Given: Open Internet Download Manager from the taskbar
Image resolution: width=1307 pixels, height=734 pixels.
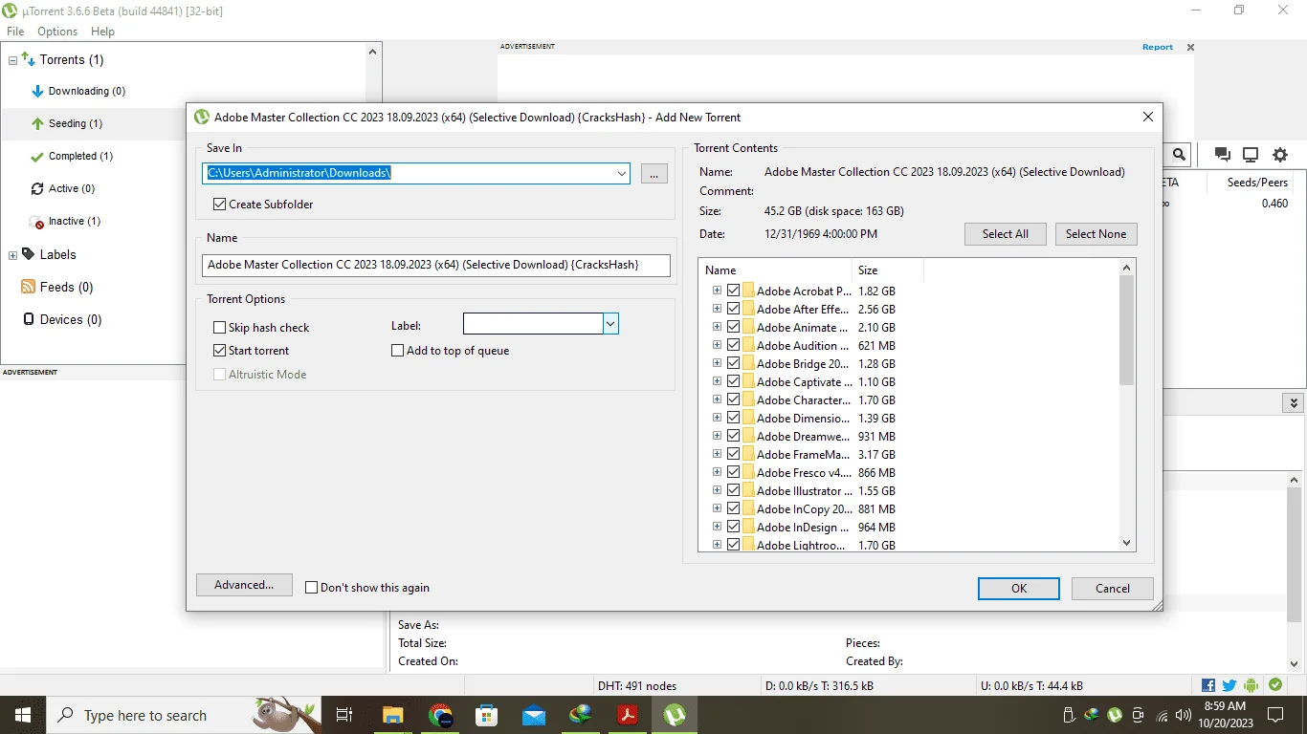Looking at the screenshot, I should 581,715.
